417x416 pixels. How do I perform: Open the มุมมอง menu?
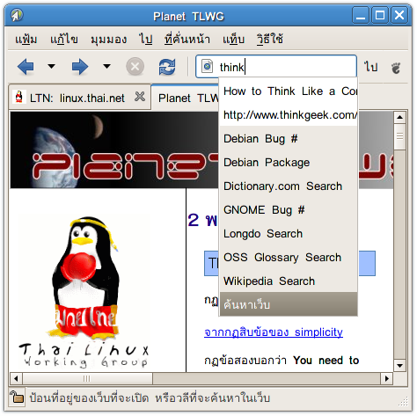click(x=109, y=40)
